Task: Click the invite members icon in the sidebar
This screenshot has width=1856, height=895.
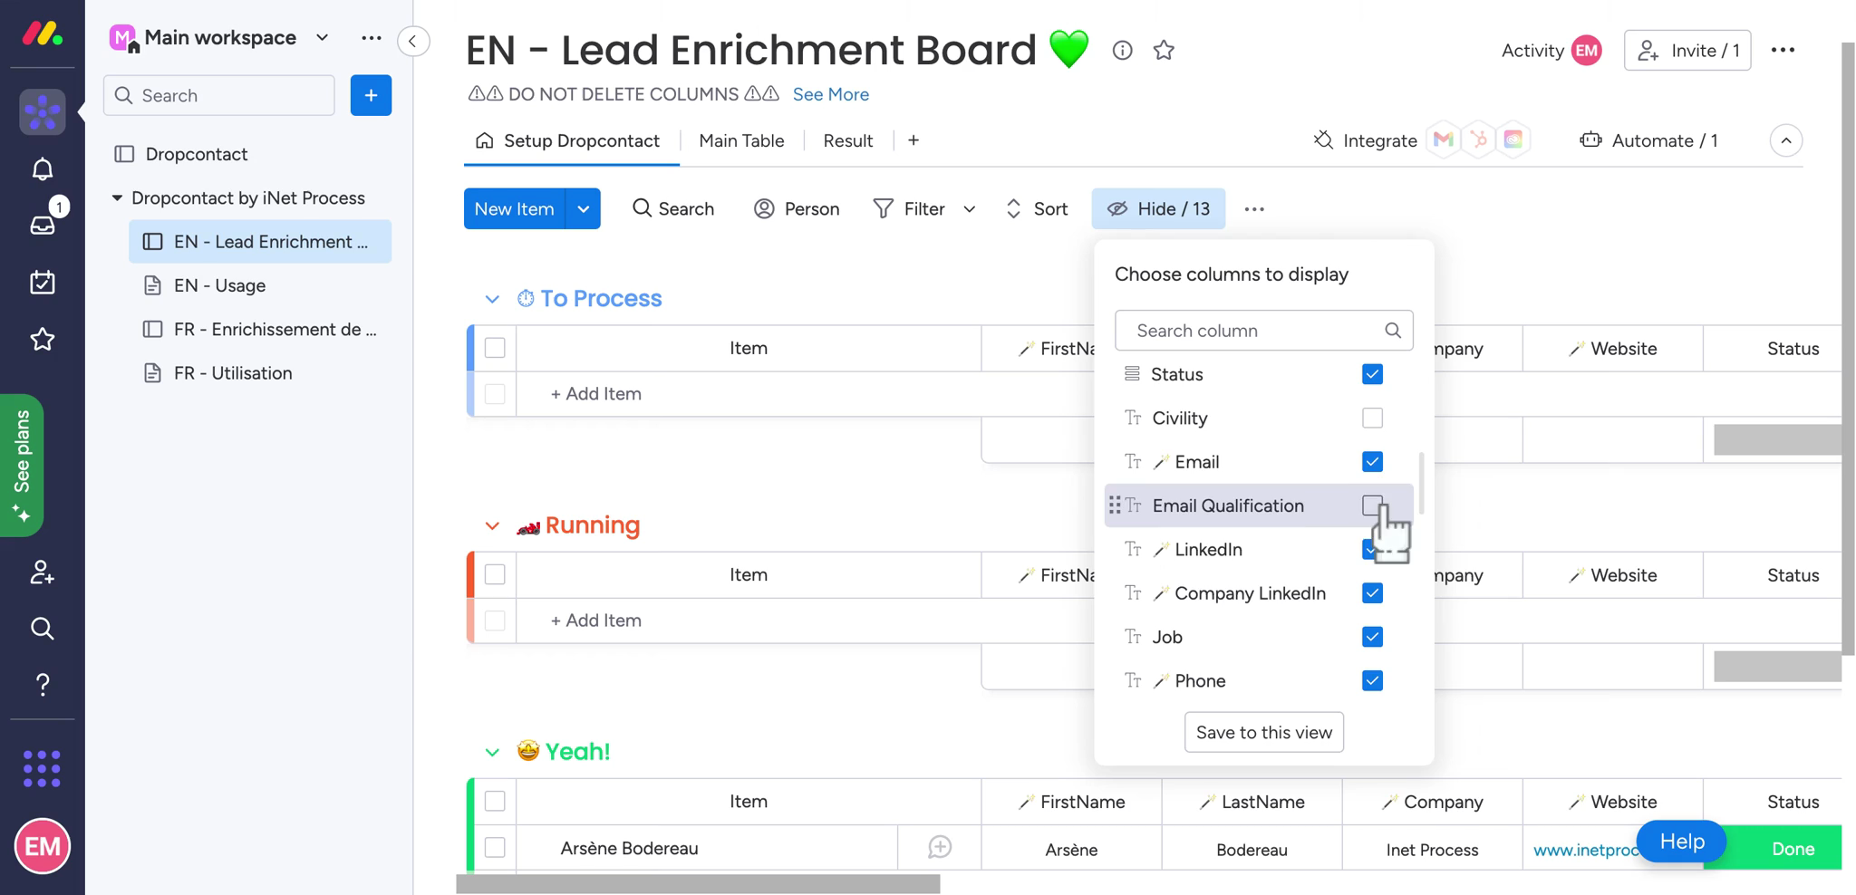Action: [42, 573]
